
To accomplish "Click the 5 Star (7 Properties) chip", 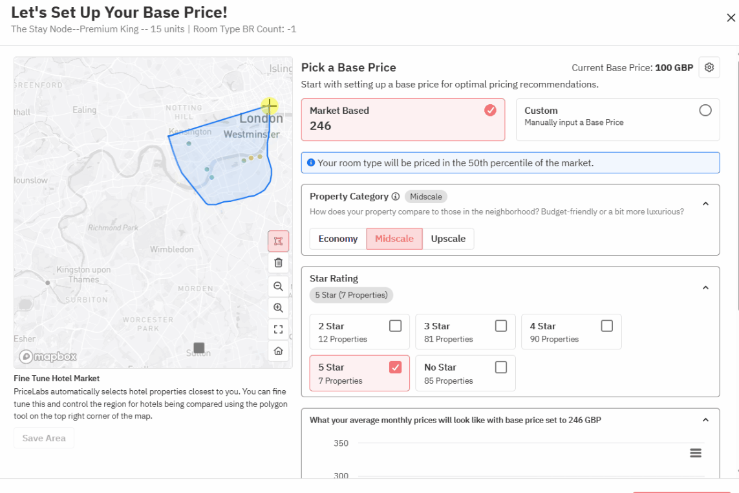I will [351, 295].
